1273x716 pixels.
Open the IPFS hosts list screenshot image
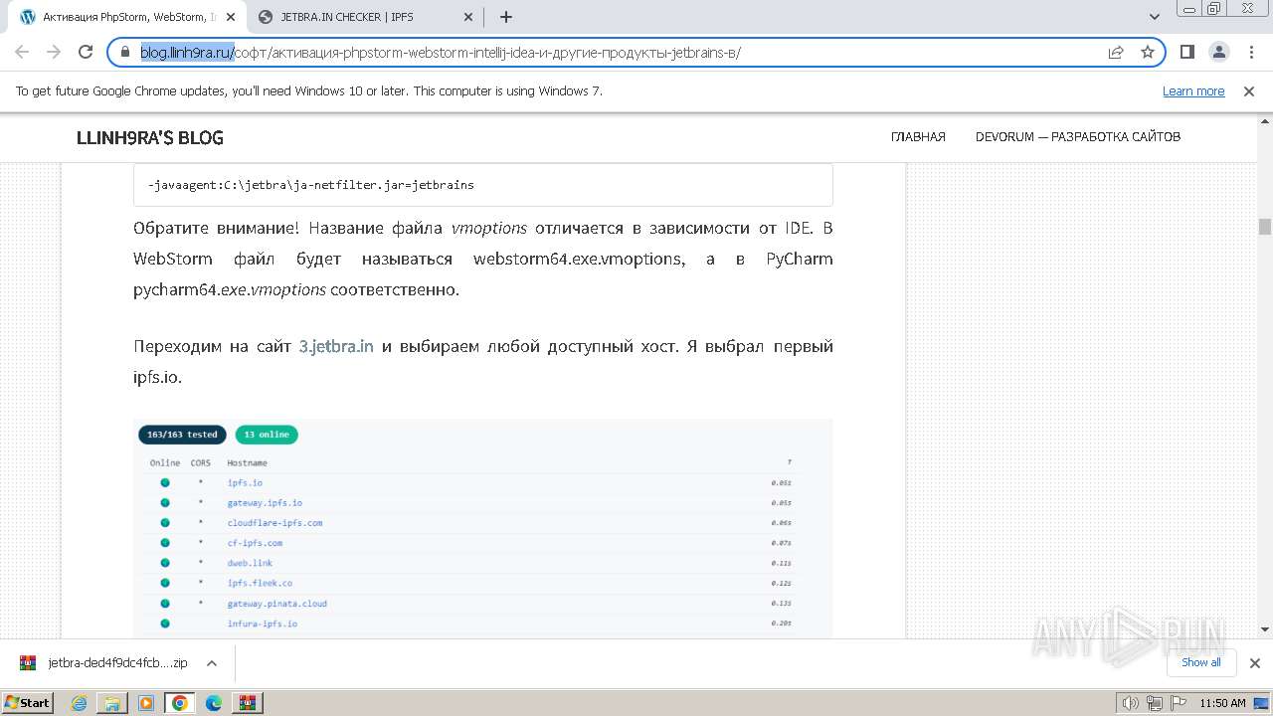point(483,528)
